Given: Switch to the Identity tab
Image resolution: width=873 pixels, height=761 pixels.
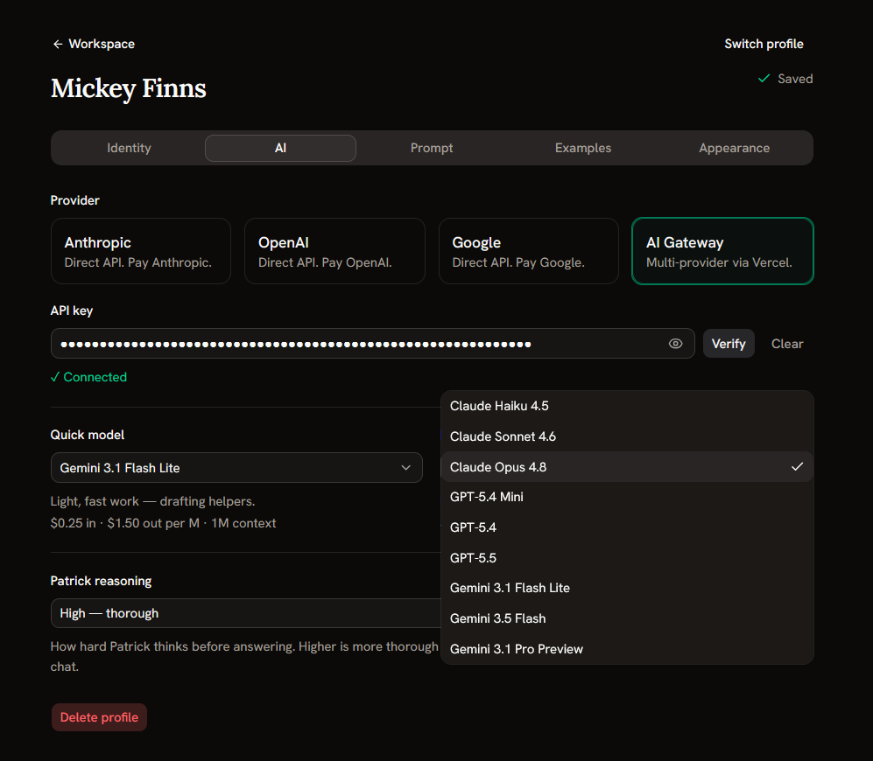Looking at the screenshot, I should pos(130,148).
